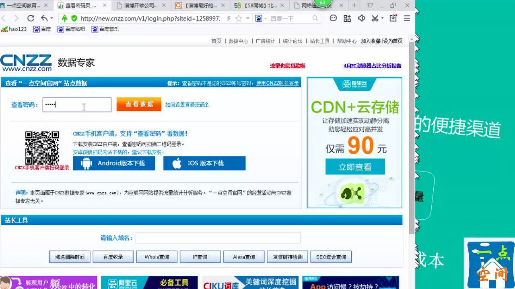Click the 设为首页 link
The image size is (515, 289).
pyautogui.click(x=393, y=41)
